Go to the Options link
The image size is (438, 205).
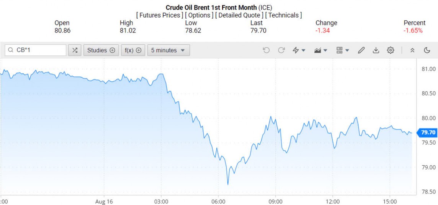point(199,15)
